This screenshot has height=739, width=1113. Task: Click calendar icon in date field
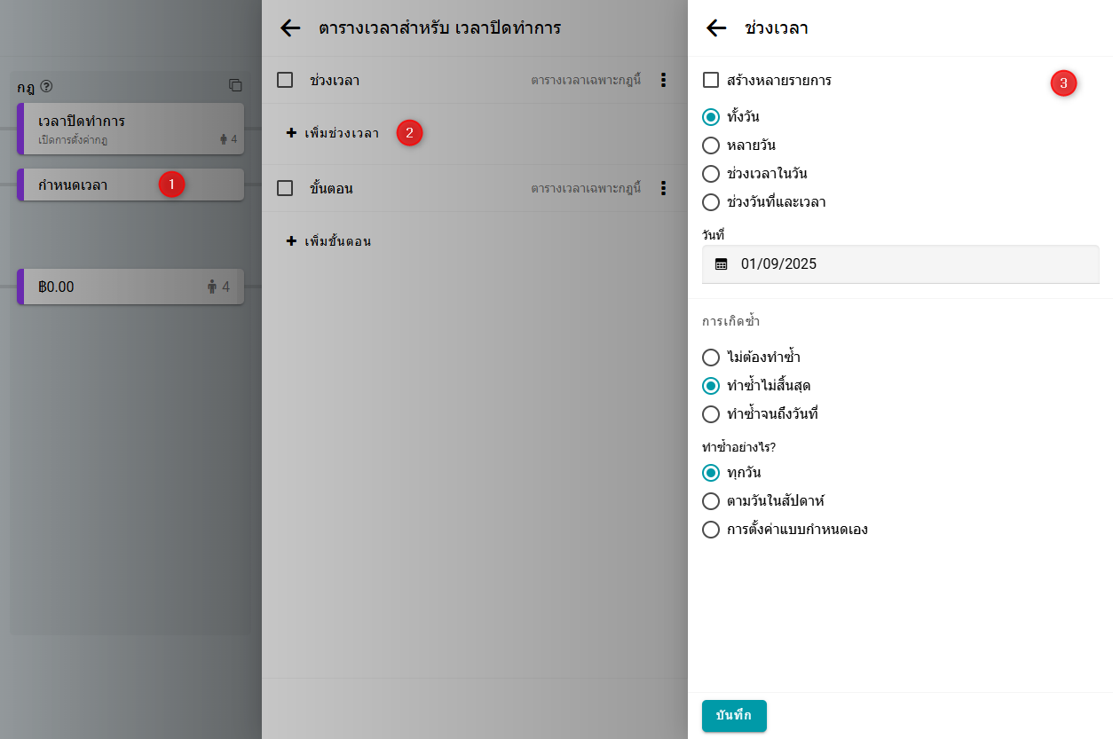722,264
